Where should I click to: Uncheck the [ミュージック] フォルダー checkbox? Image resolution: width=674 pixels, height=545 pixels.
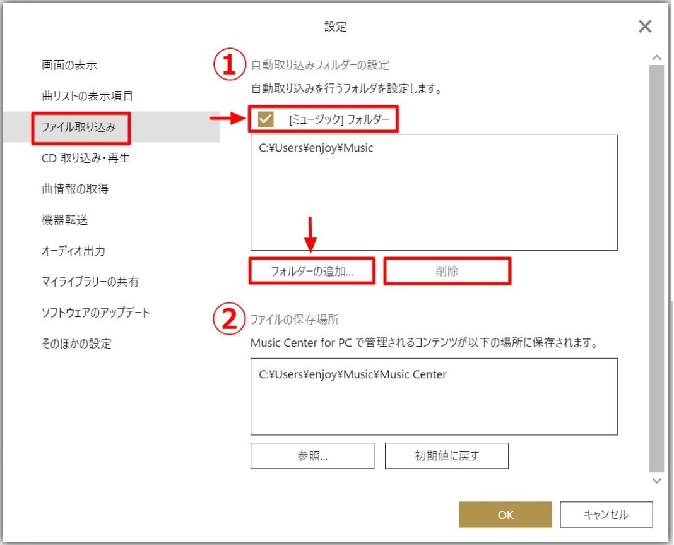(x=266, y=119)
